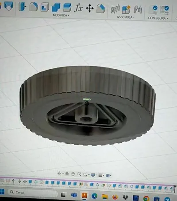Select the Pan hand tool

click(x=73, y=174)
